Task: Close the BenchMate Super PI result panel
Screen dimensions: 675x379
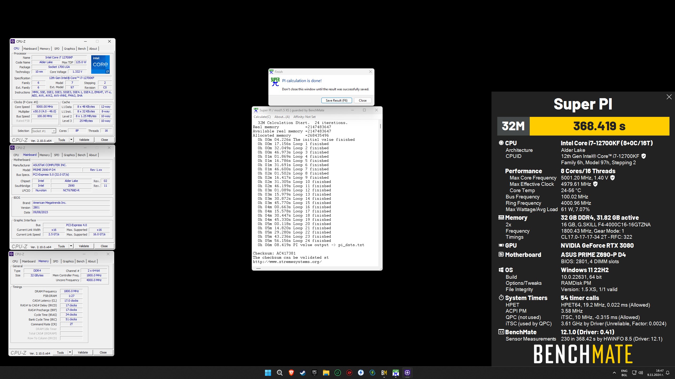Action: [x=669, y=97]
